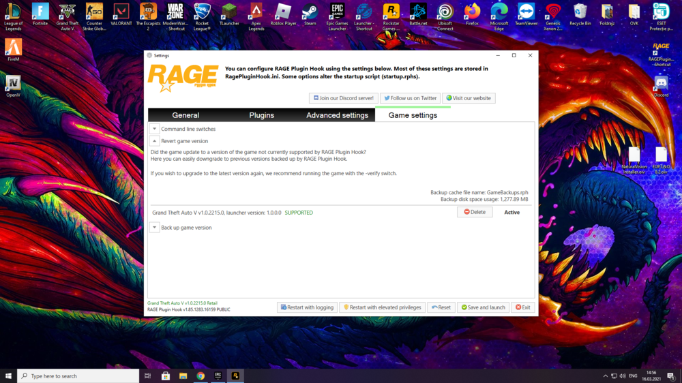
Task: Expand Command line switches section
Action: (154, 129)
